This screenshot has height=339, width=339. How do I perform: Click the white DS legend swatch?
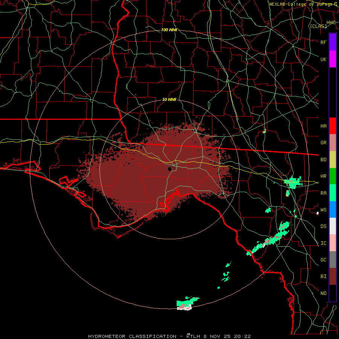pos(333,226)
